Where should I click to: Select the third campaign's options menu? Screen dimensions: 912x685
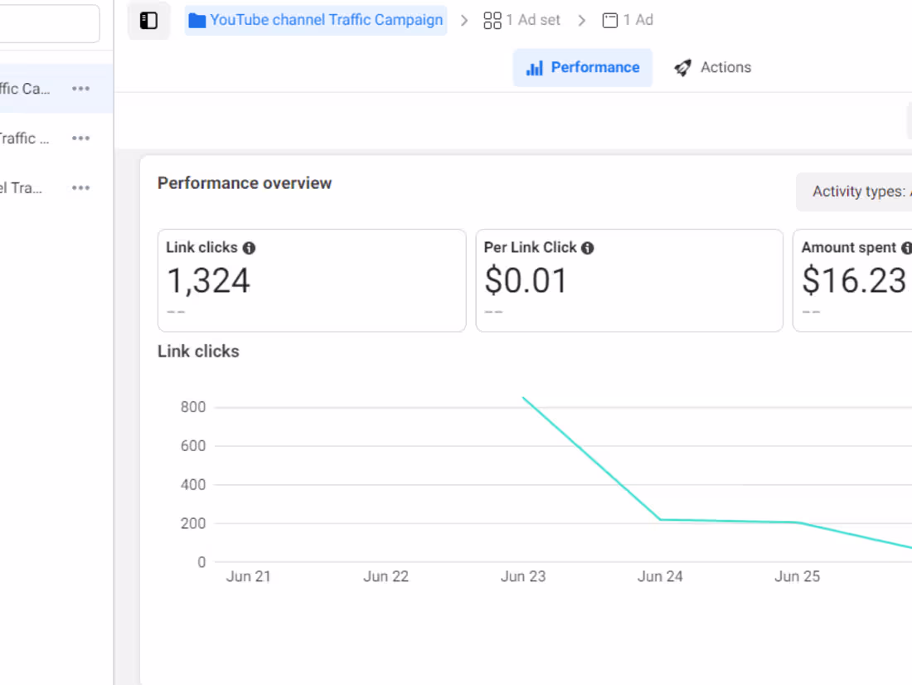click(x=80, y=187)
